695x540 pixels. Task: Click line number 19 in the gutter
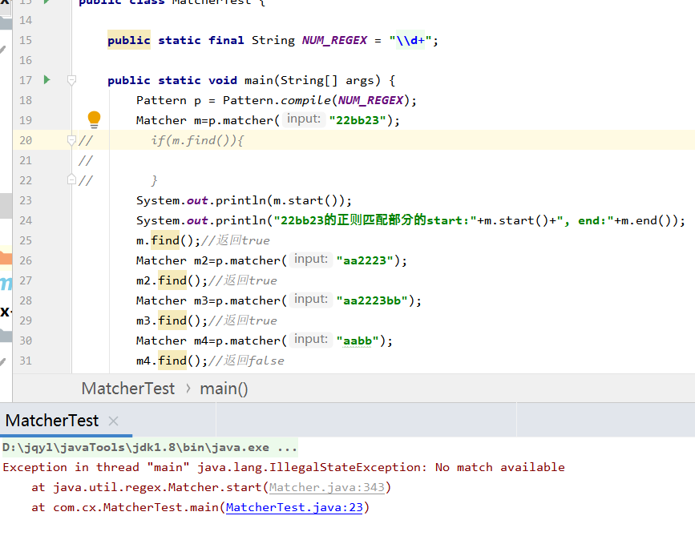coord(26,120)
